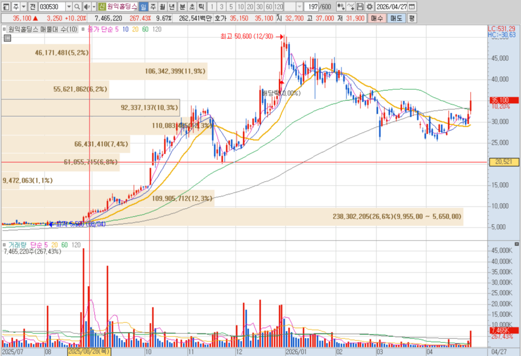The height and width of the screenshot is (356, 521).
Task: Click the 매수 buy button
Action: tap(377, 18)
